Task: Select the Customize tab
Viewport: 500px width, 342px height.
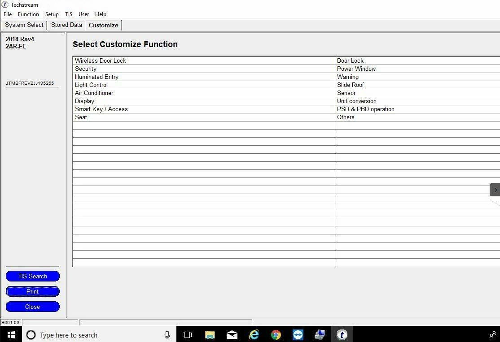Action: (103, 25)
